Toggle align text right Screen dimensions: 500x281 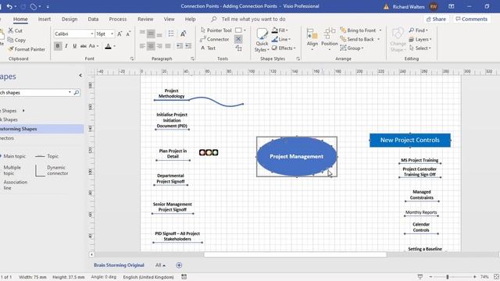pyautogui.click(x=159, y=46)
